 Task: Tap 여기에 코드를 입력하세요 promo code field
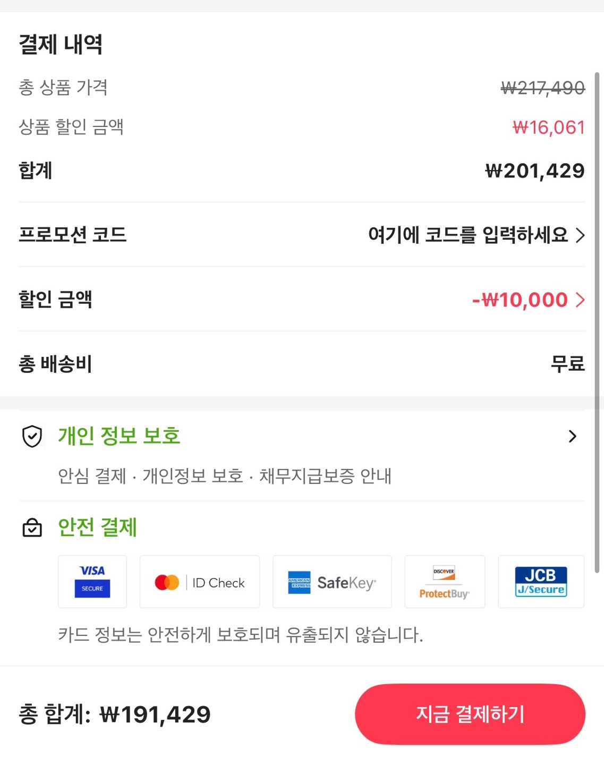[x=468, y=235]
